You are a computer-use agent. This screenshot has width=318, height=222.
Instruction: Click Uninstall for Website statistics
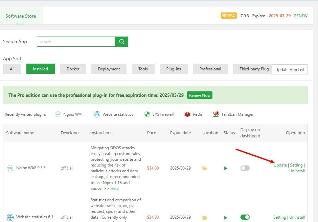pos(297,217)
